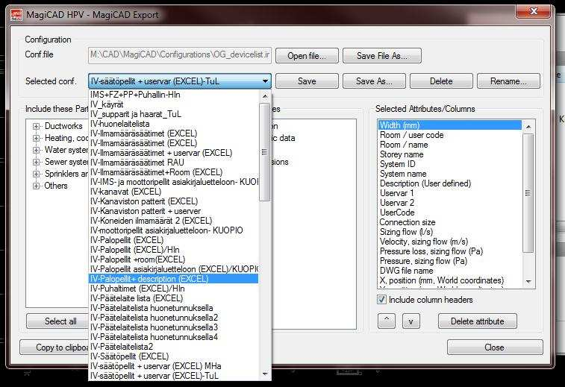Select System name attribute
The width and height of the screenshot is (565, 387).
click(x=450, y=174)
